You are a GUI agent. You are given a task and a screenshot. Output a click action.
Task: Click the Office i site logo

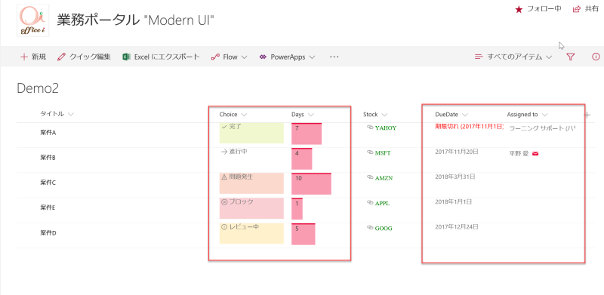pyautogui.click(x=32, y=20)
